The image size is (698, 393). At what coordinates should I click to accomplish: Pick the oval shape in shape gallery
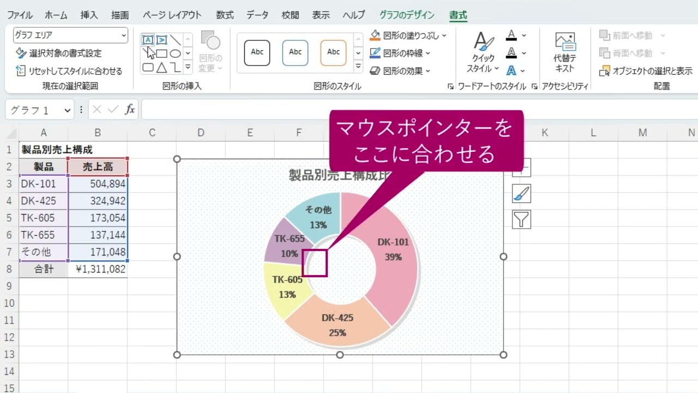pyautogui.click(x=175, y=53)
